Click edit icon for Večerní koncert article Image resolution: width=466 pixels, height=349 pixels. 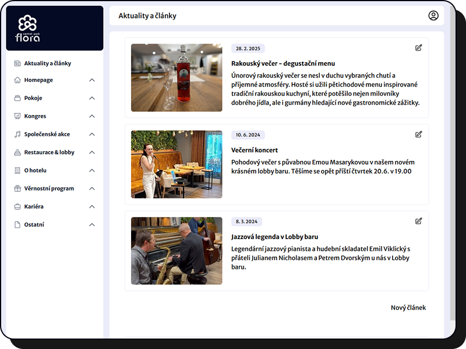pyautogui.click(x=418, y=134)
